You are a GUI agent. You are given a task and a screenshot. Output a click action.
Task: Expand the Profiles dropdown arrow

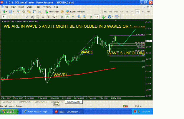(13, 12)
